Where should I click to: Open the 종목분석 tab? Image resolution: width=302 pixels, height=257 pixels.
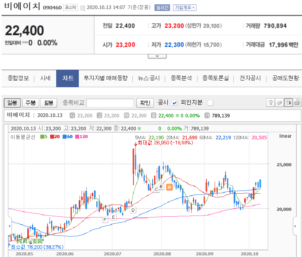[181, 78]
